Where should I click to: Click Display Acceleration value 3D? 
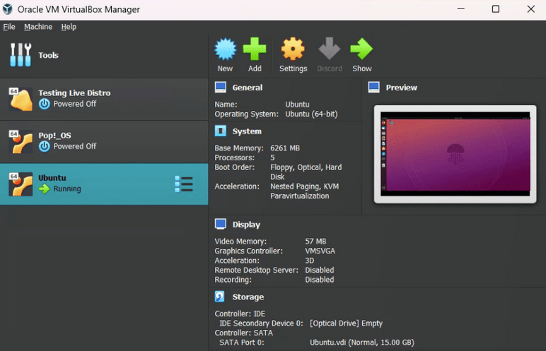point(310,261)
